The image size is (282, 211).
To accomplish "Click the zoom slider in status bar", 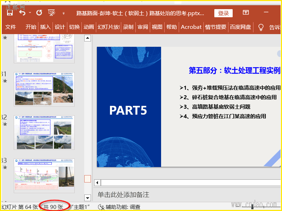I will tap(252, 207).
